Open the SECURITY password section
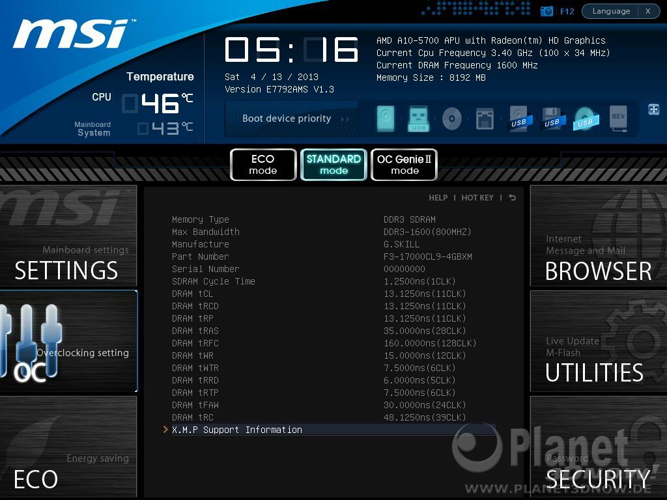The width and height of the screenshot is (667, 500). pyautogui.click(x=599, y=447)
